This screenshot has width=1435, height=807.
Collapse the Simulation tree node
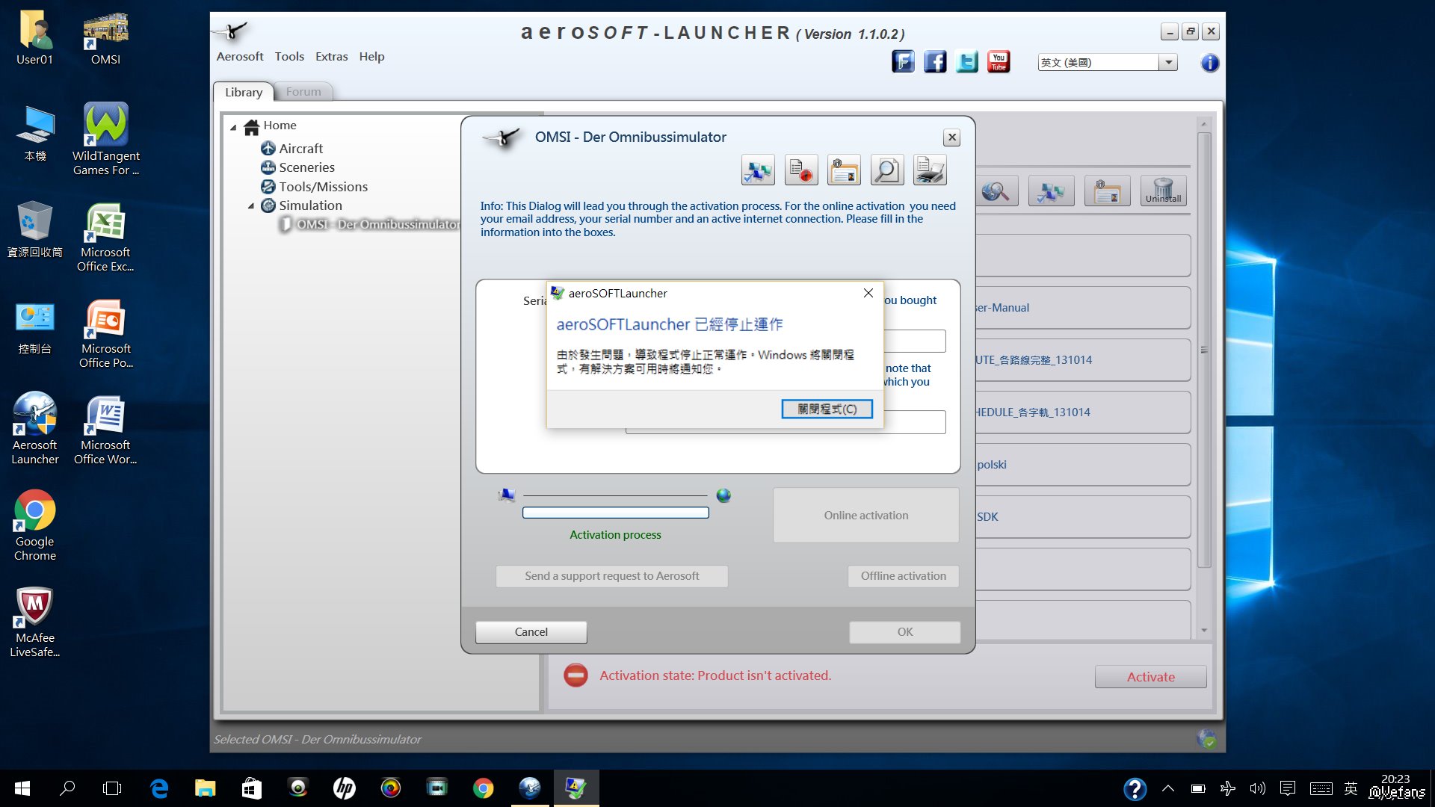(251, 206)
